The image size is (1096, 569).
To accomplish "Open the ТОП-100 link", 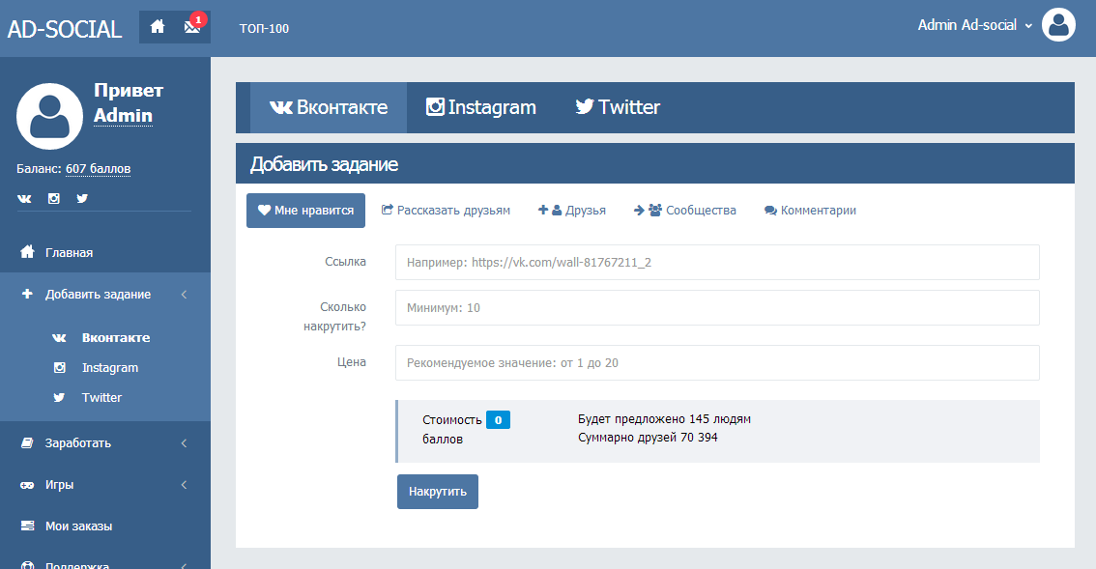I will coord(264,29).
